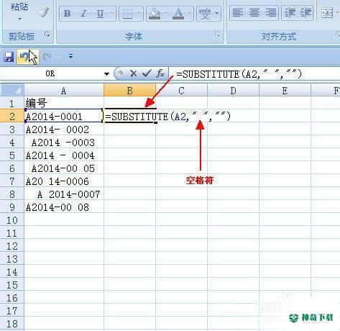Click cell A3 containing A2014- 0002
Image resolution: width=340 pixels, height=331 pixels.
click(x=64, y=130)
